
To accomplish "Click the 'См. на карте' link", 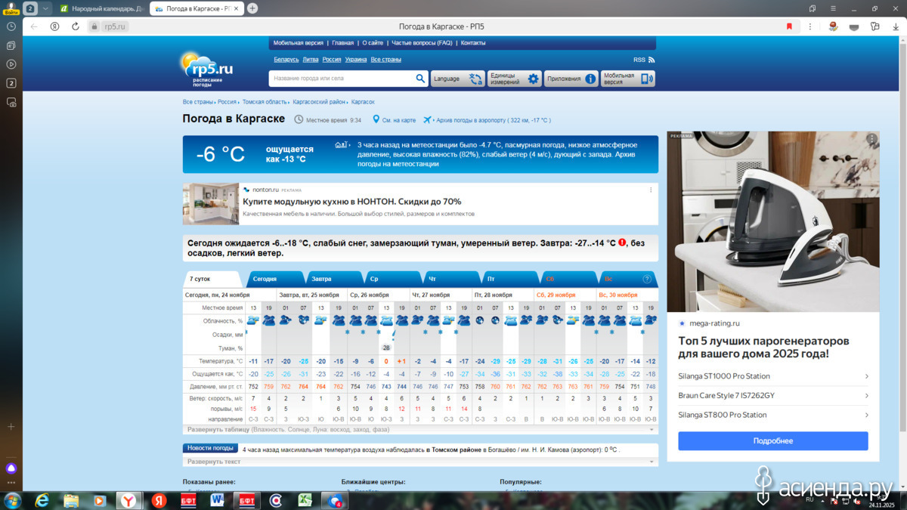I will click(398, 120).
